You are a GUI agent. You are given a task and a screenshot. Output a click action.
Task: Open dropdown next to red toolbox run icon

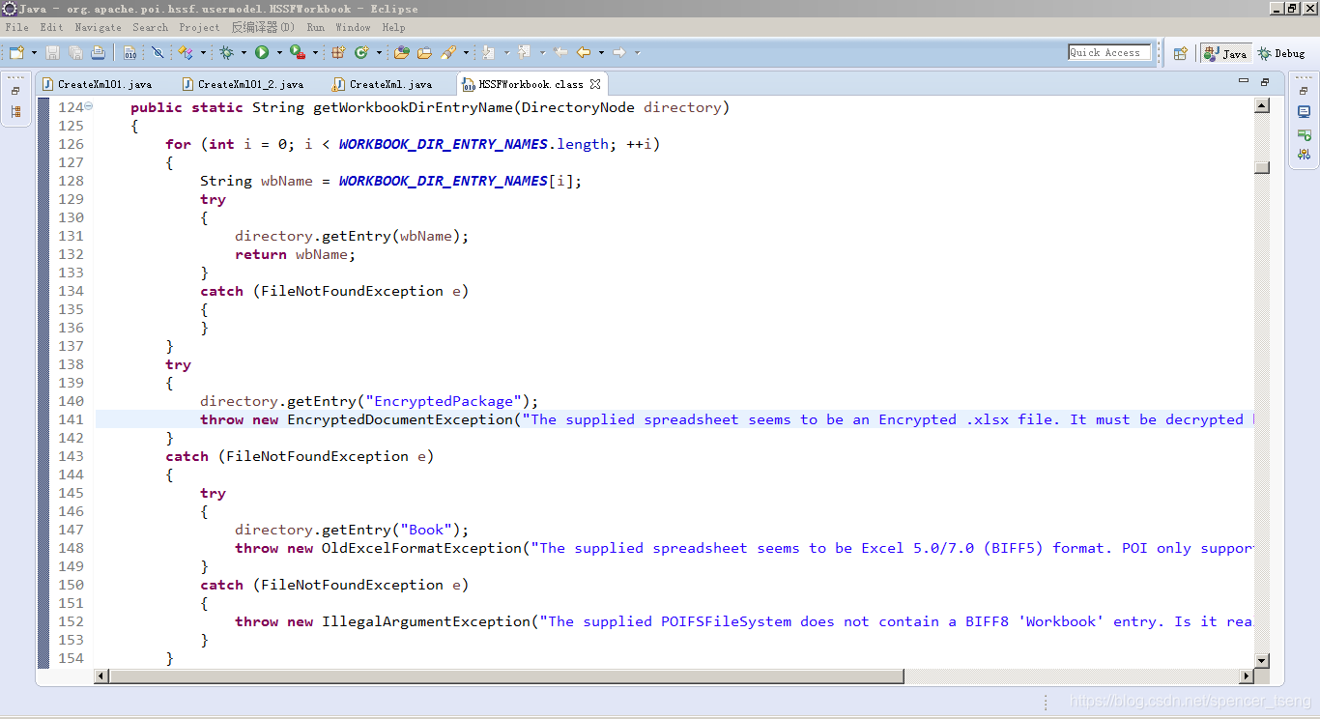point(315,52)
